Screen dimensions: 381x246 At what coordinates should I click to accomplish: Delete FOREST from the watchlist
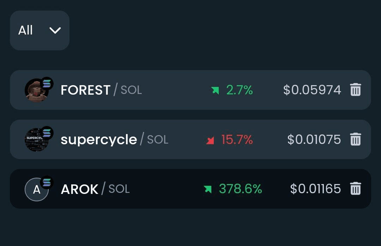point(356,90)
